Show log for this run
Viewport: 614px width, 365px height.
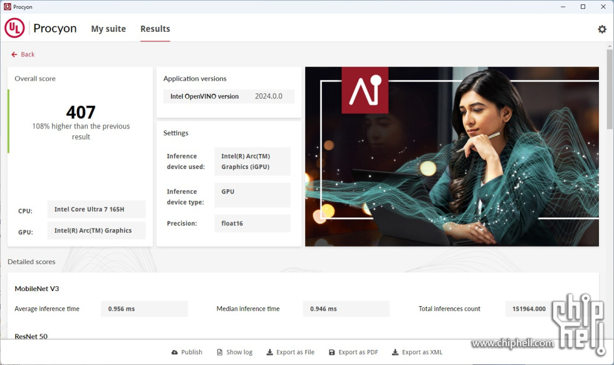234,352
